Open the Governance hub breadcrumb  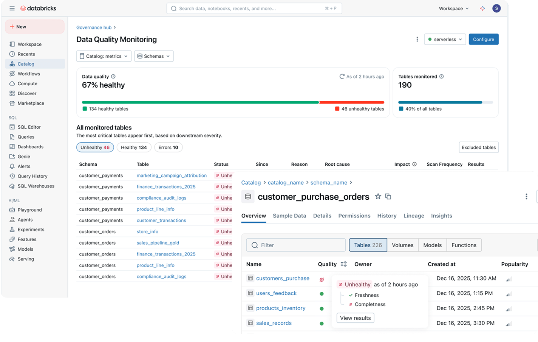click(x=94, y=28)
